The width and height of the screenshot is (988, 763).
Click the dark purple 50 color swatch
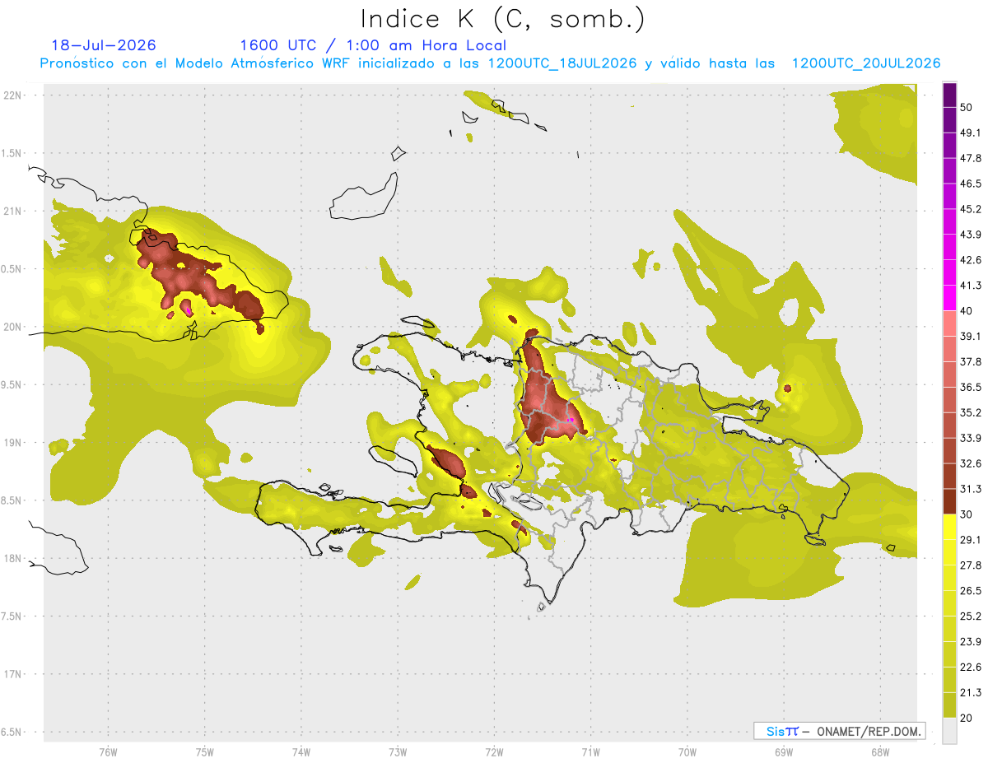click(x=949, y=95)
